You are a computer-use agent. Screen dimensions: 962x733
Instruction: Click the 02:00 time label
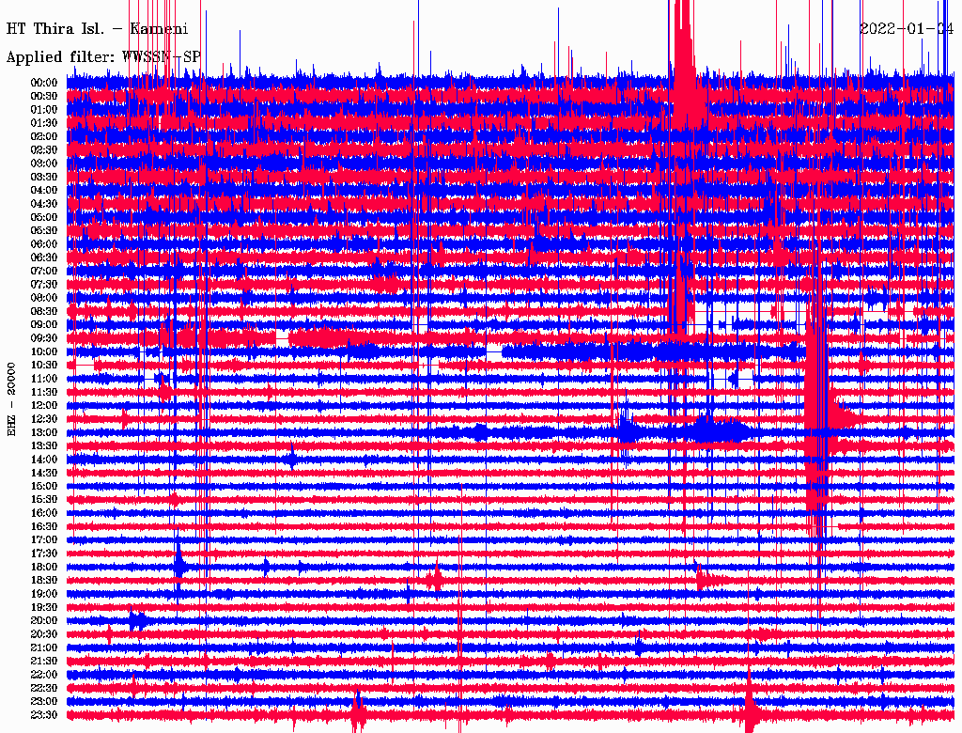tap(44, 136)
